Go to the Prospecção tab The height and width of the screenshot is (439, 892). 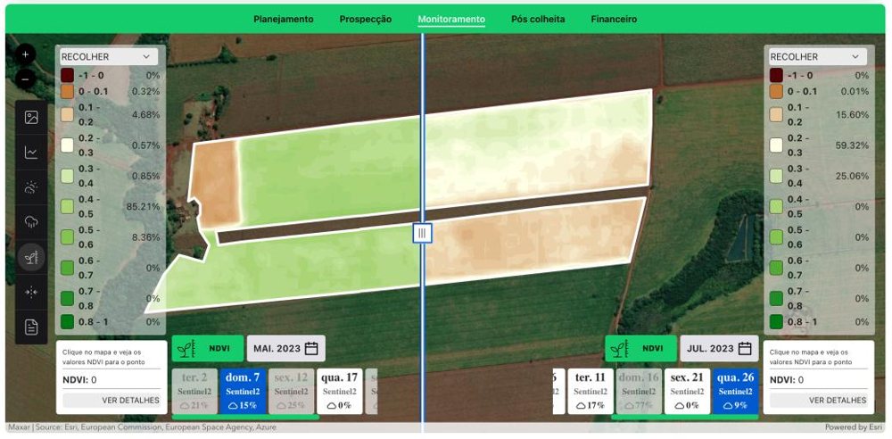[x=366, y=20]
